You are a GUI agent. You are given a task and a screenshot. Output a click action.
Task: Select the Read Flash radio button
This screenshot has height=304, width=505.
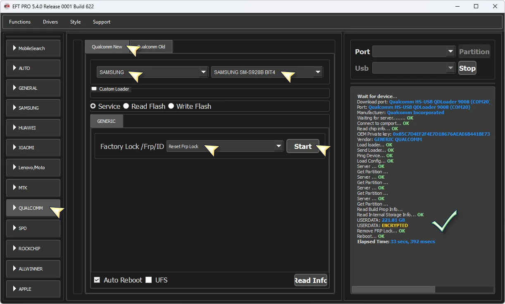click(126, 106)
